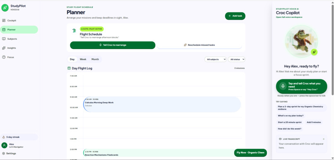Open the All status dropdown

coord(237,60)
